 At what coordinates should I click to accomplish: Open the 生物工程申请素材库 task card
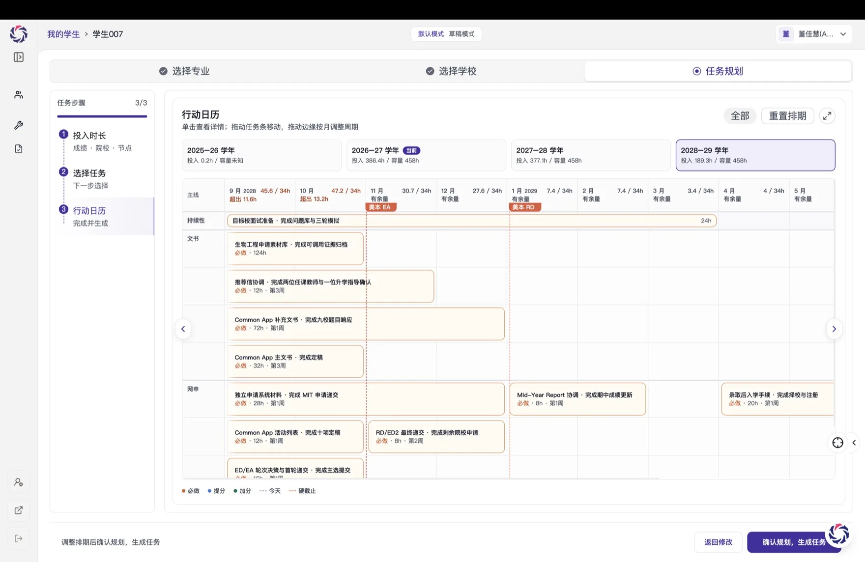click(x=295, y=249)
